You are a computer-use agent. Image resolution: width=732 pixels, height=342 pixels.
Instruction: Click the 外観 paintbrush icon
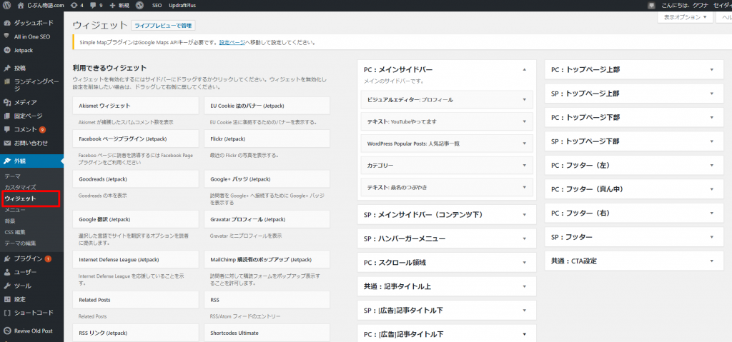point(6,161)
